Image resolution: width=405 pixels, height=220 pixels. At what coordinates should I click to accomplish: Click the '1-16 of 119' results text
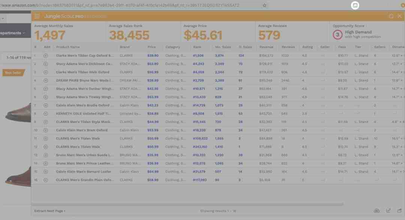18,58
